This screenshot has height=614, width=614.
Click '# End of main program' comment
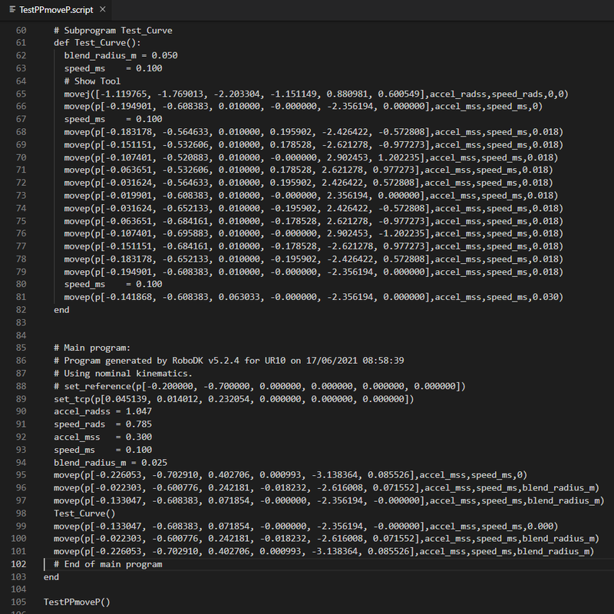(107, 564)
